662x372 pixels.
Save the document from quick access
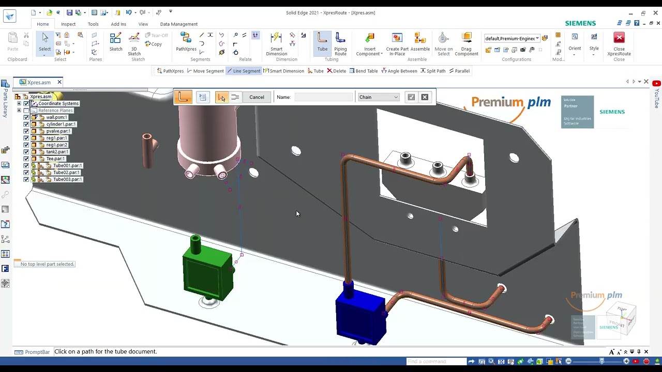[69, 12]
